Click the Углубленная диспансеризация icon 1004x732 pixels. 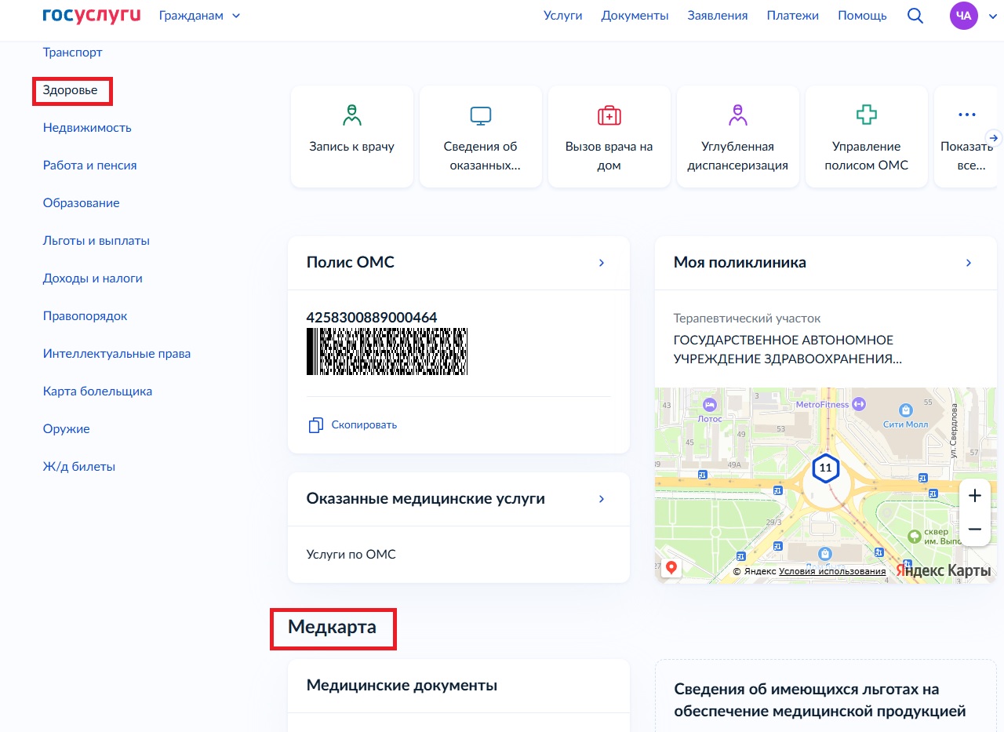pyautogui.click(x=737, y=115)
